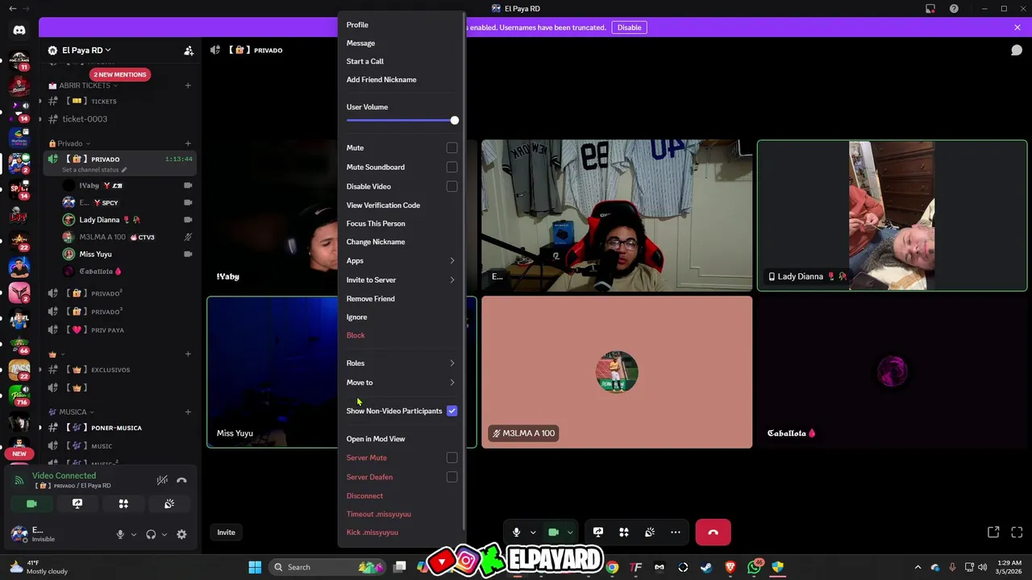The width and height of the screenshot is (1032, 580).
Task: Open the Help question mark icon
Action: coord(954,9)
